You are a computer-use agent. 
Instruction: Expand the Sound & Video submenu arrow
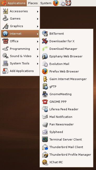pyautogui.click(x=37, y=56)
